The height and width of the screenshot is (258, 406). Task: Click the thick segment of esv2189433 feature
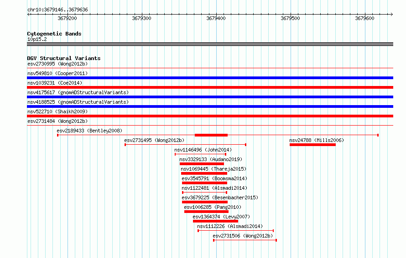pos(211,135)
